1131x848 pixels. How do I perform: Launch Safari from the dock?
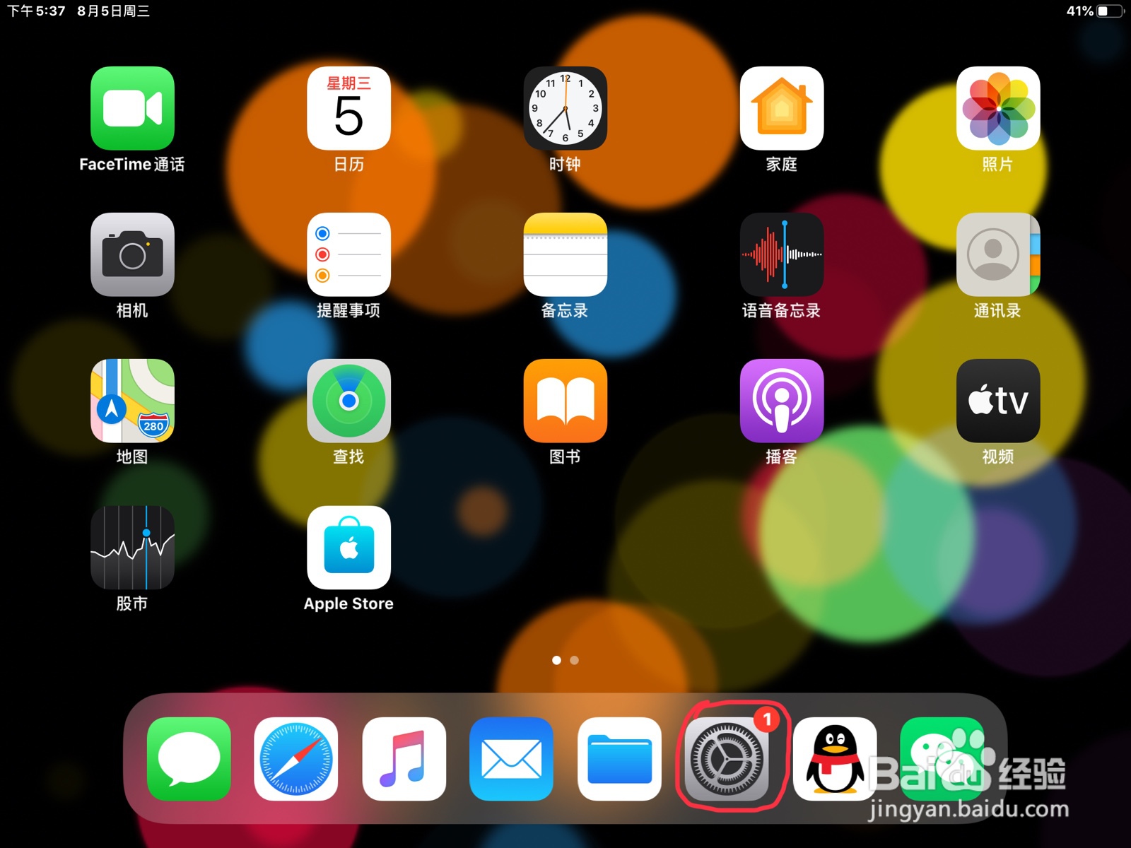click(296, 759)
